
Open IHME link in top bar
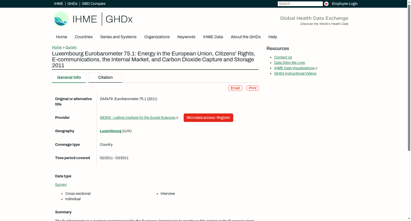(59, 4)
